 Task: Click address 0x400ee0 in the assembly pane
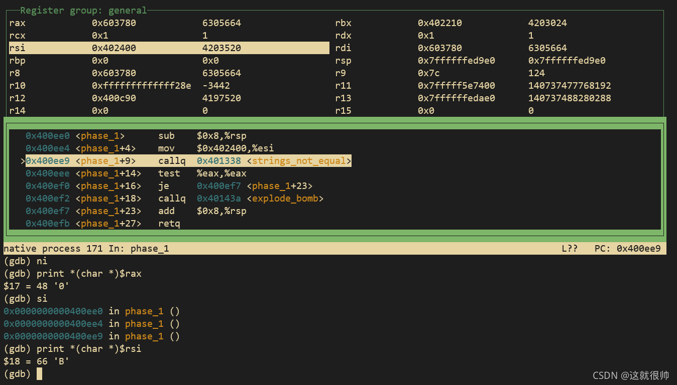[48, 136]
